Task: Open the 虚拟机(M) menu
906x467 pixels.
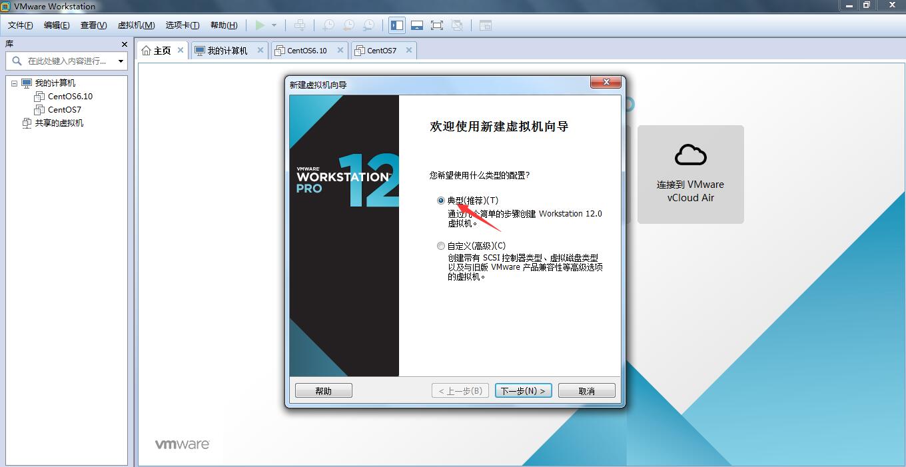Action: [136, 25]
